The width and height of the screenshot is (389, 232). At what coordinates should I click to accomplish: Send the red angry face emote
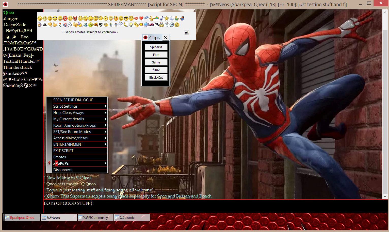pos(65,18)
